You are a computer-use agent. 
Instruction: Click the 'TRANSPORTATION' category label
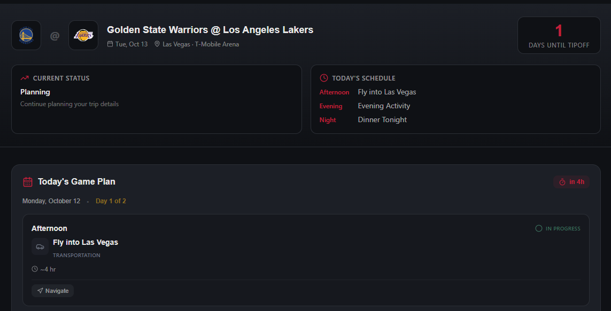(x=76, y=255)
